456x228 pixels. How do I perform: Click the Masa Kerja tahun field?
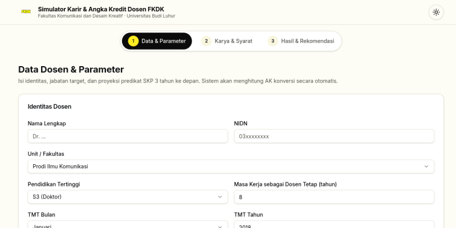[334, 197]
